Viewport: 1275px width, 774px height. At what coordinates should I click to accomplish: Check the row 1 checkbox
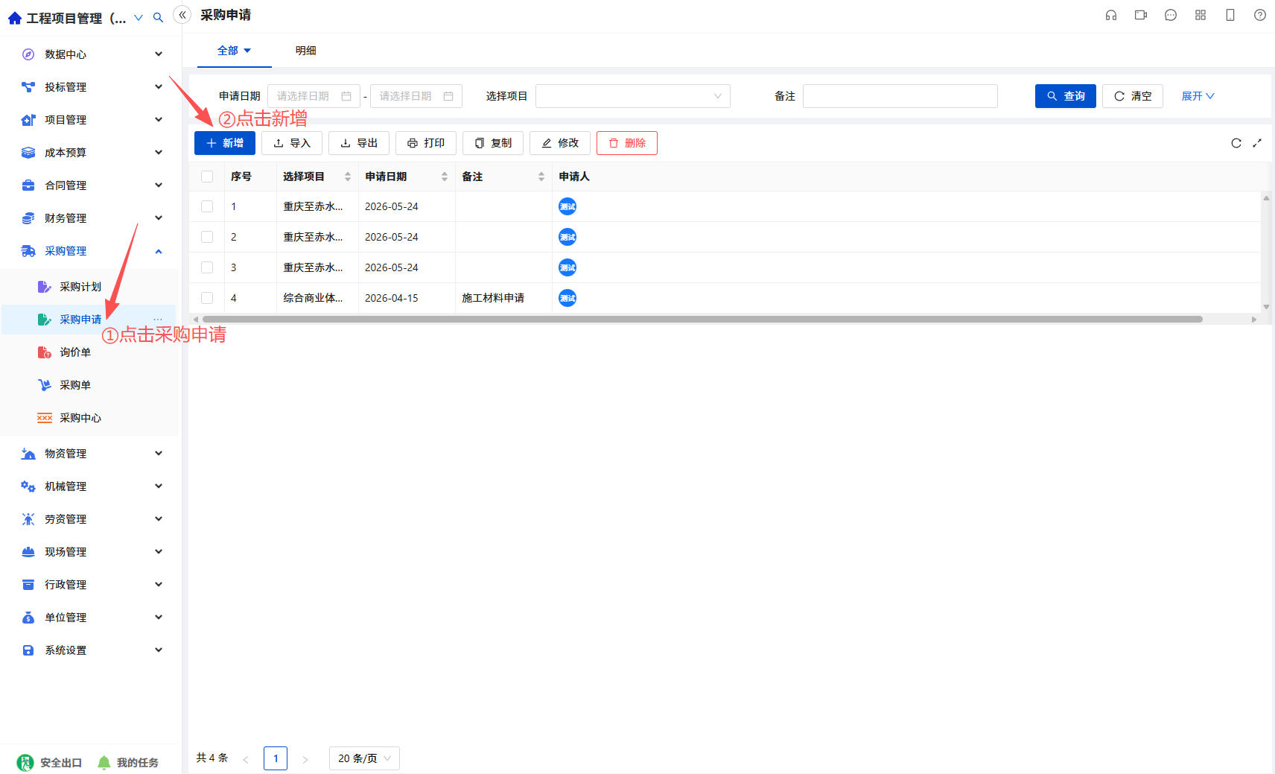pyautogui.click(x=207, y=206)
